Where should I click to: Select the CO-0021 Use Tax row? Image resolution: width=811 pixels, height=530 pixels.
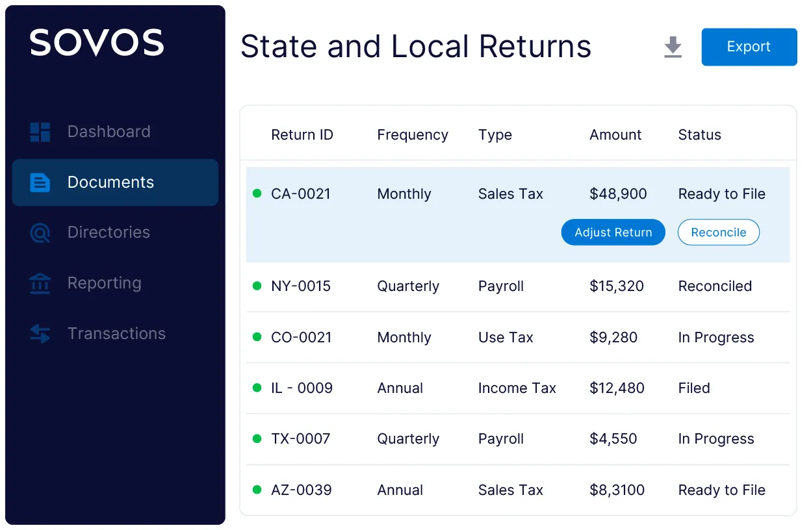tap(505, 338)
